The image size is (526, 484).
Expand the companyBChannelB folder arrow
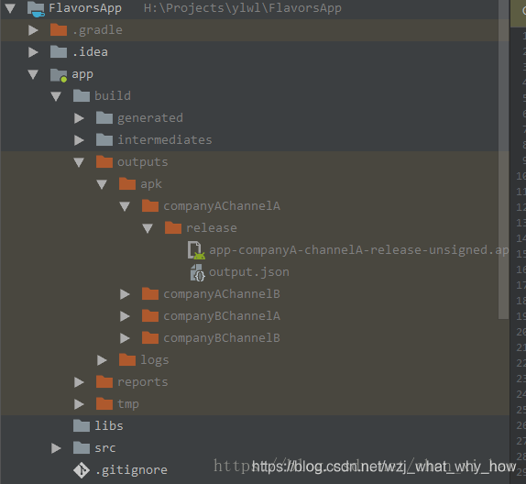click(x=125, y=338)
